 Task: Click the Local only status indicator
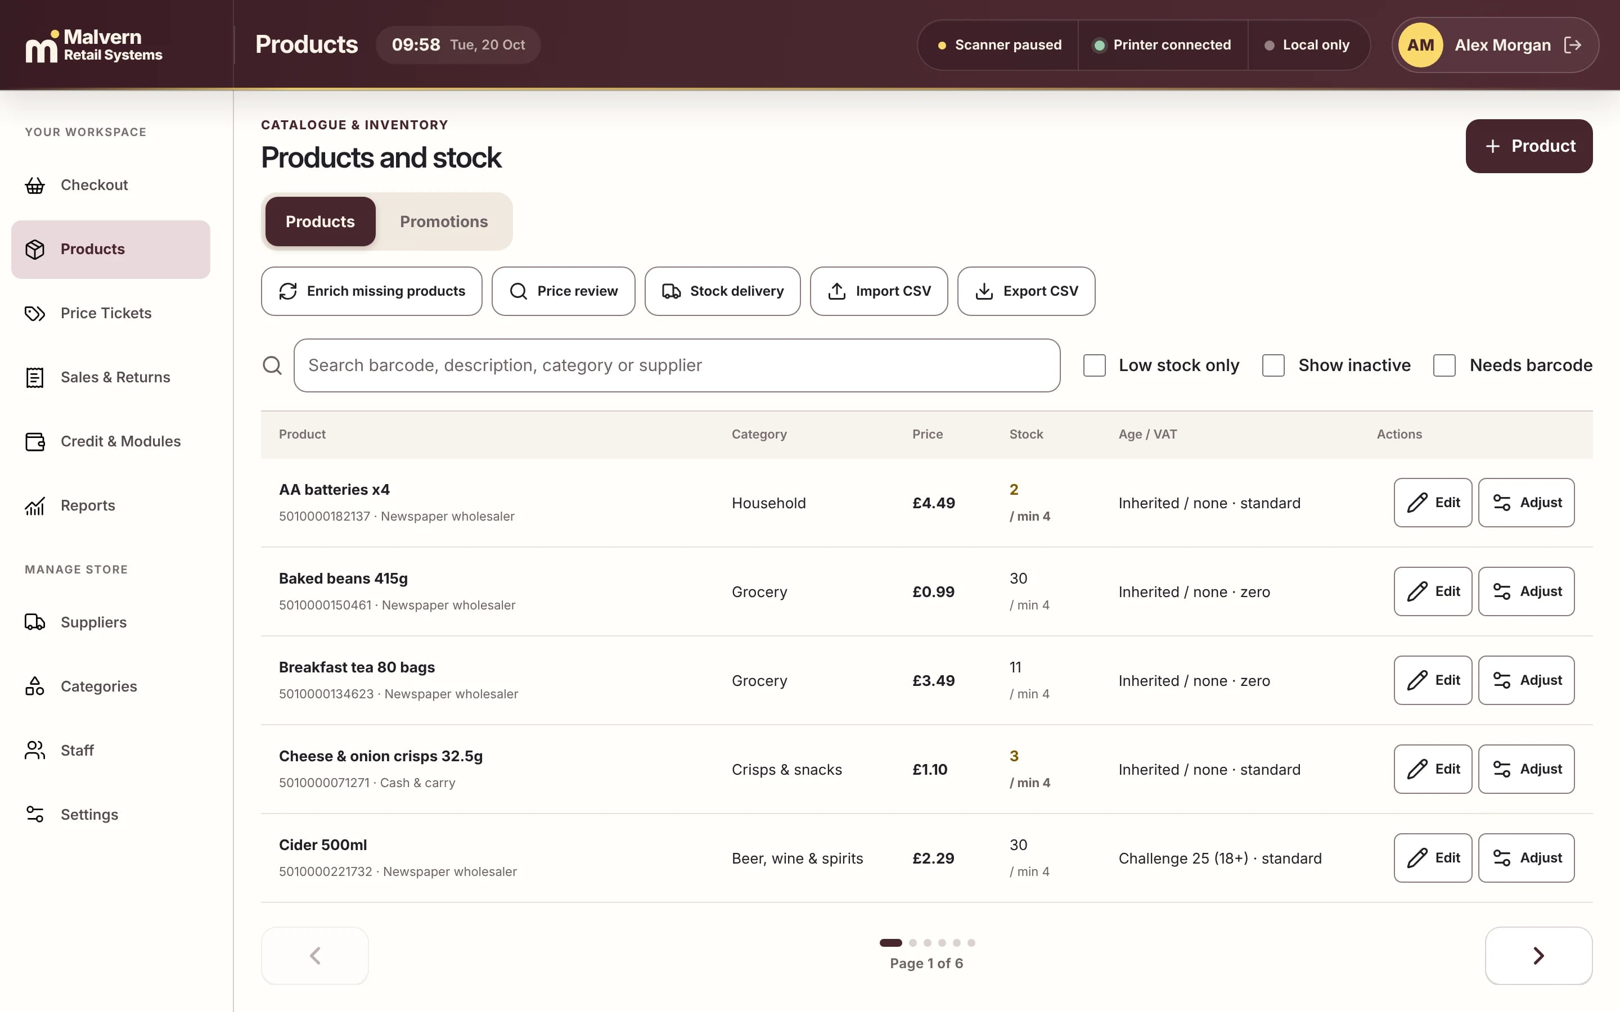(x=1307, y=45)
